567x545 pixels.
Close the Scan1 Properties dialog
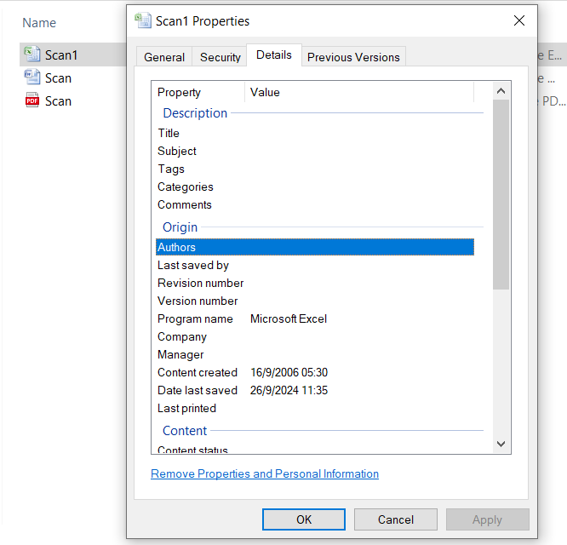point(518,20)
